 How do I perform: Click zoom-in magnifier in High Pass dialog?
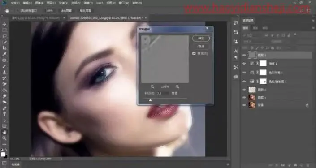[177, 86]
